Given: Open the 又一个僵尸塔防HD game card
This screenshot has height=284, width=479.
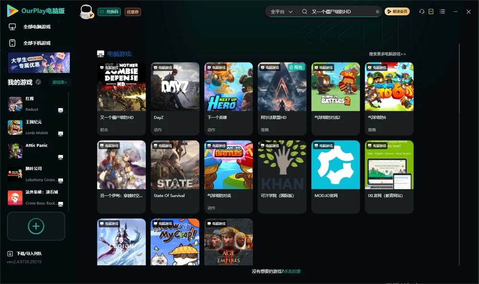Looking at the screenshot, I should pos(121,98).
